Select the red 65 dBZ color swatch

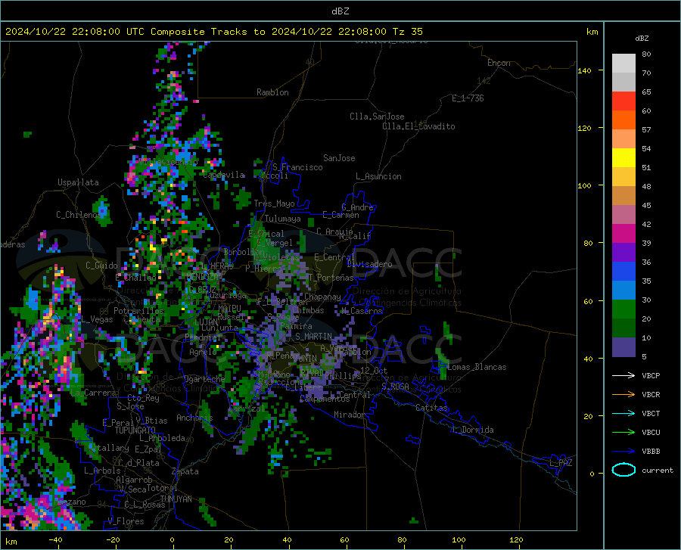623,101
